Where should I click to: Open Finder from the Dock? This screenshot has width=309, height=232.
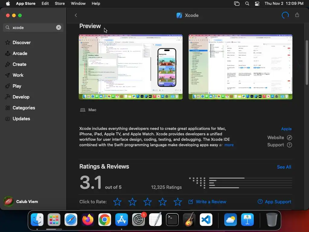[x=37, y=220]
